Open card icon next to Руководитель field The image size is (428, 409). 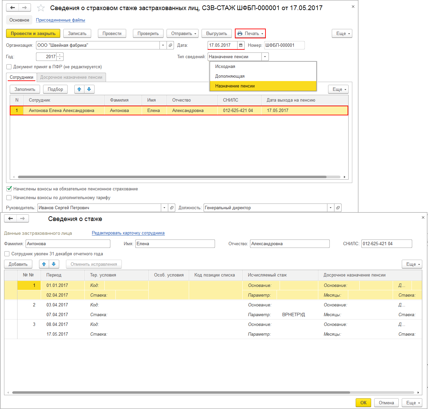(172, 208)
